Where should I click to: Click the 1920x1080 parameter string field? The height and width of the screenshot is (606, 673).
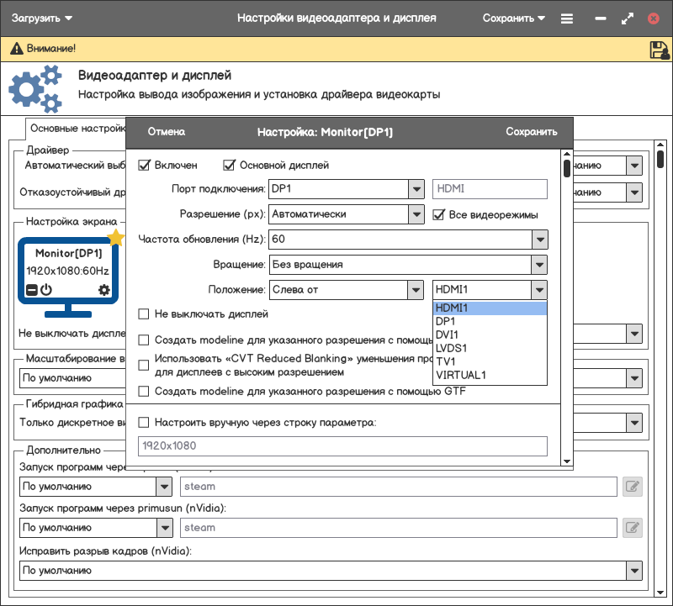tap(342, 446)
